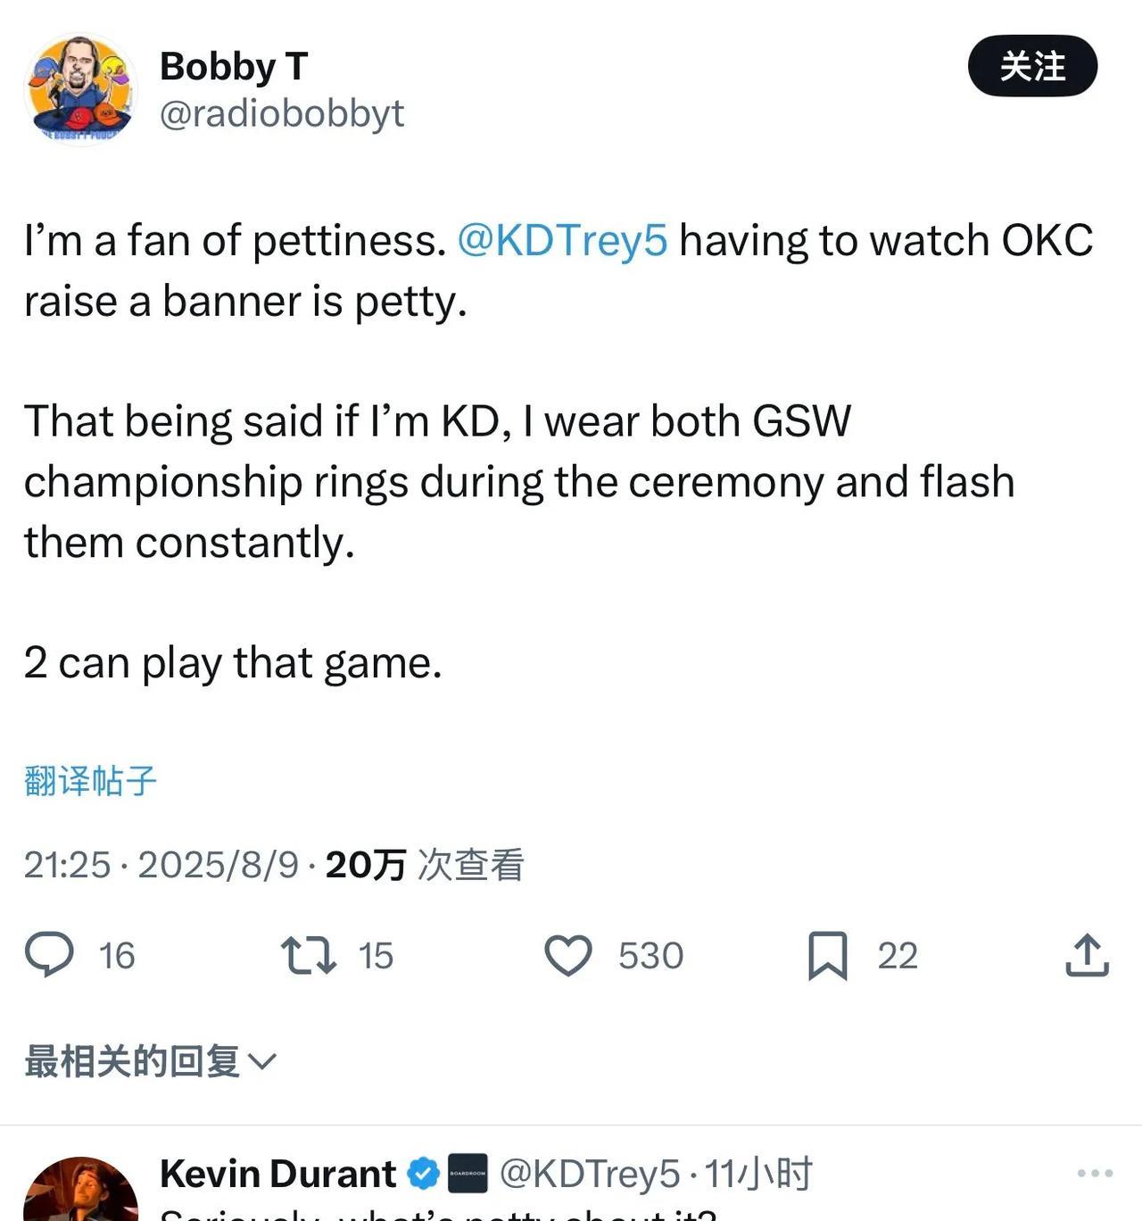Open the 11小时 reply timestamp
Screen dimensions: 1142x1221
pos(758,1174)
